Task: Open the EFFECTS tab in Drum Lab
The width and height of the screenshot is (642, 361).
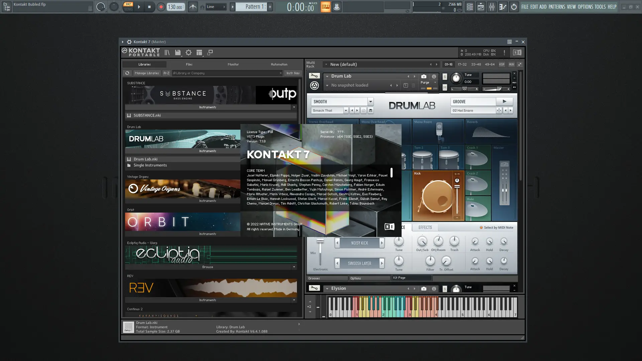Action: (425, 227)
